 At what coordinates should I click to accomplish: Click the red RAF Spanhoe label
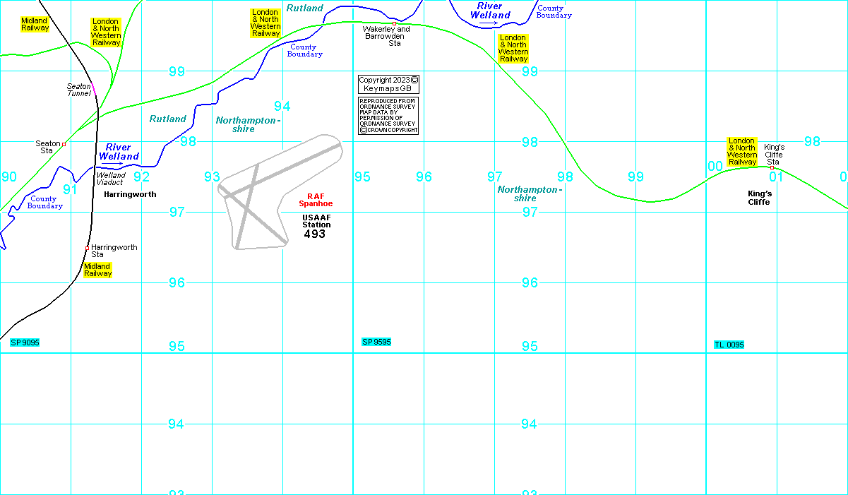315,200
